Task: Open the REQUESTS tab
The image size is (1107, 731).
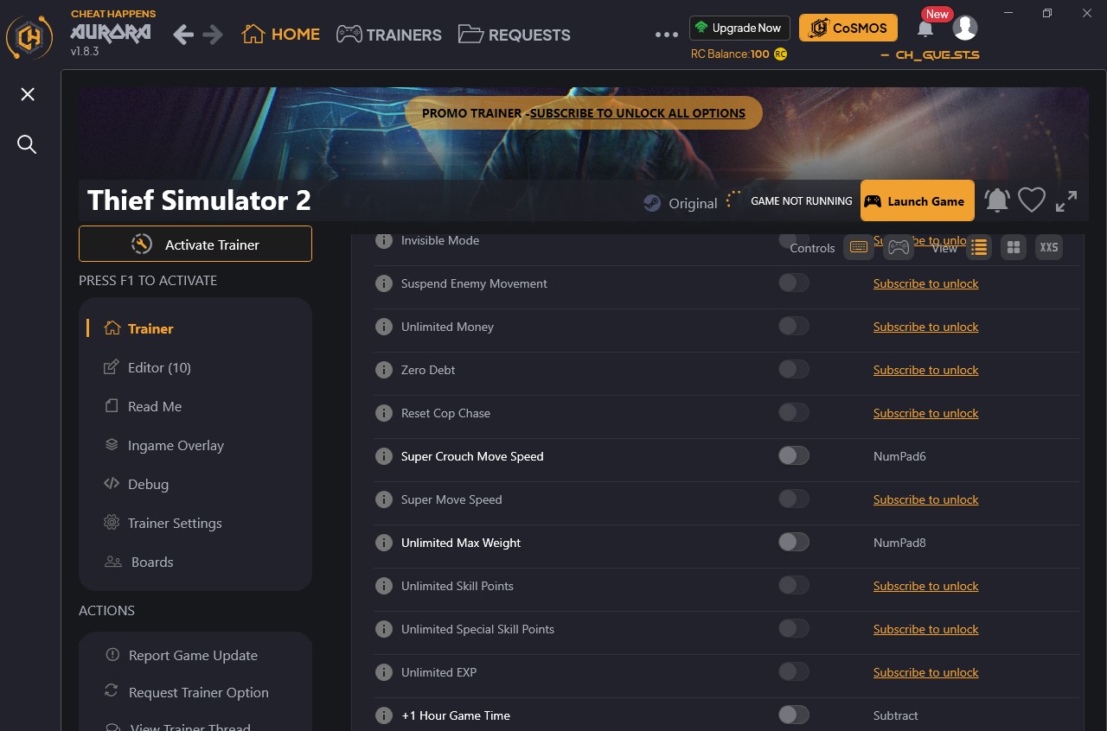Action: 515,35
